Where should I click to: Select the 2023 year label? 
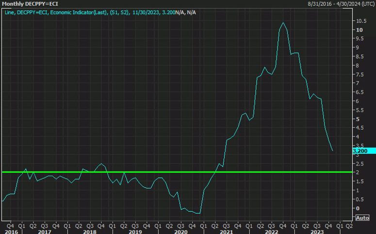pyautogui.click(x=317, y=232)
